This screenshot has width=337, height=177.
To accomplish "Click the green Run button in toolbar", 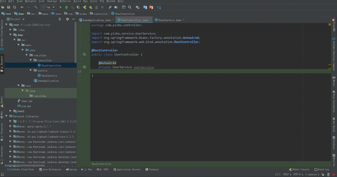I will click(x=61, y=7).
